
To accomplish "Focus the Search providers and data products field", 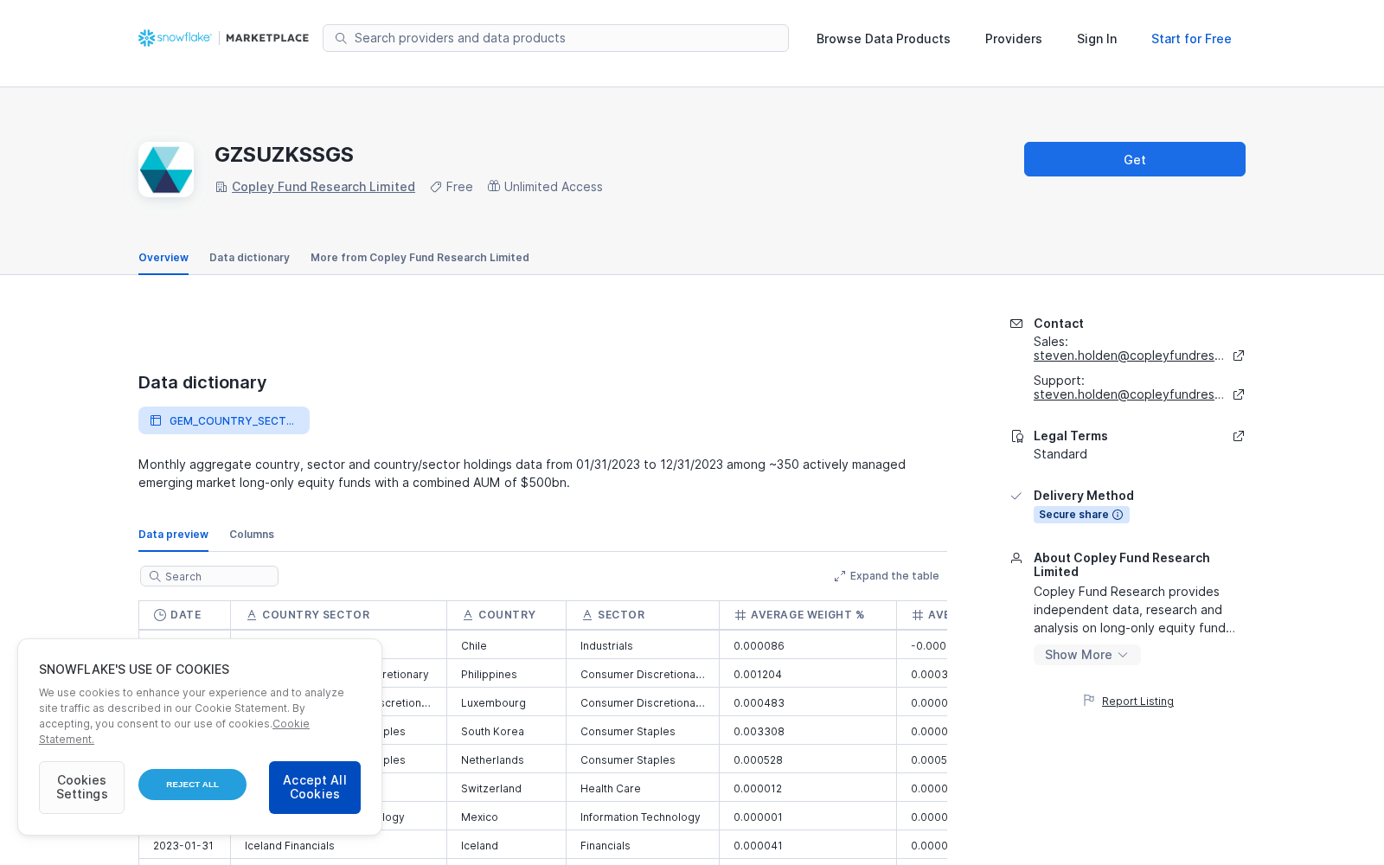I will click(555, 38).
